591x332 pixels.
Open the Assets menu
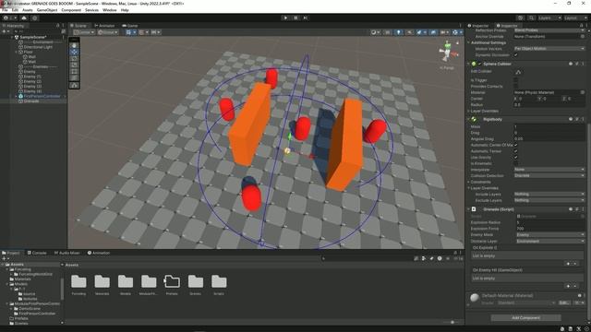(x=27, y=10)
